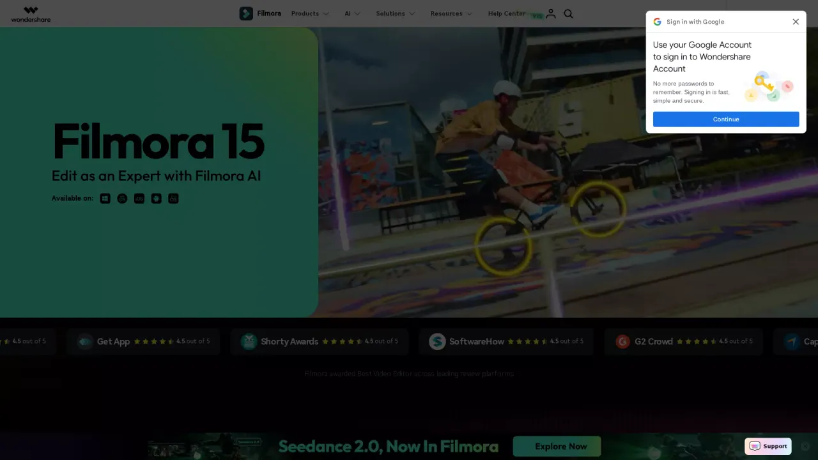This screenshot has height=460, width=818.
Task: Open the search magnifier icon
Action: coord(568,13)
